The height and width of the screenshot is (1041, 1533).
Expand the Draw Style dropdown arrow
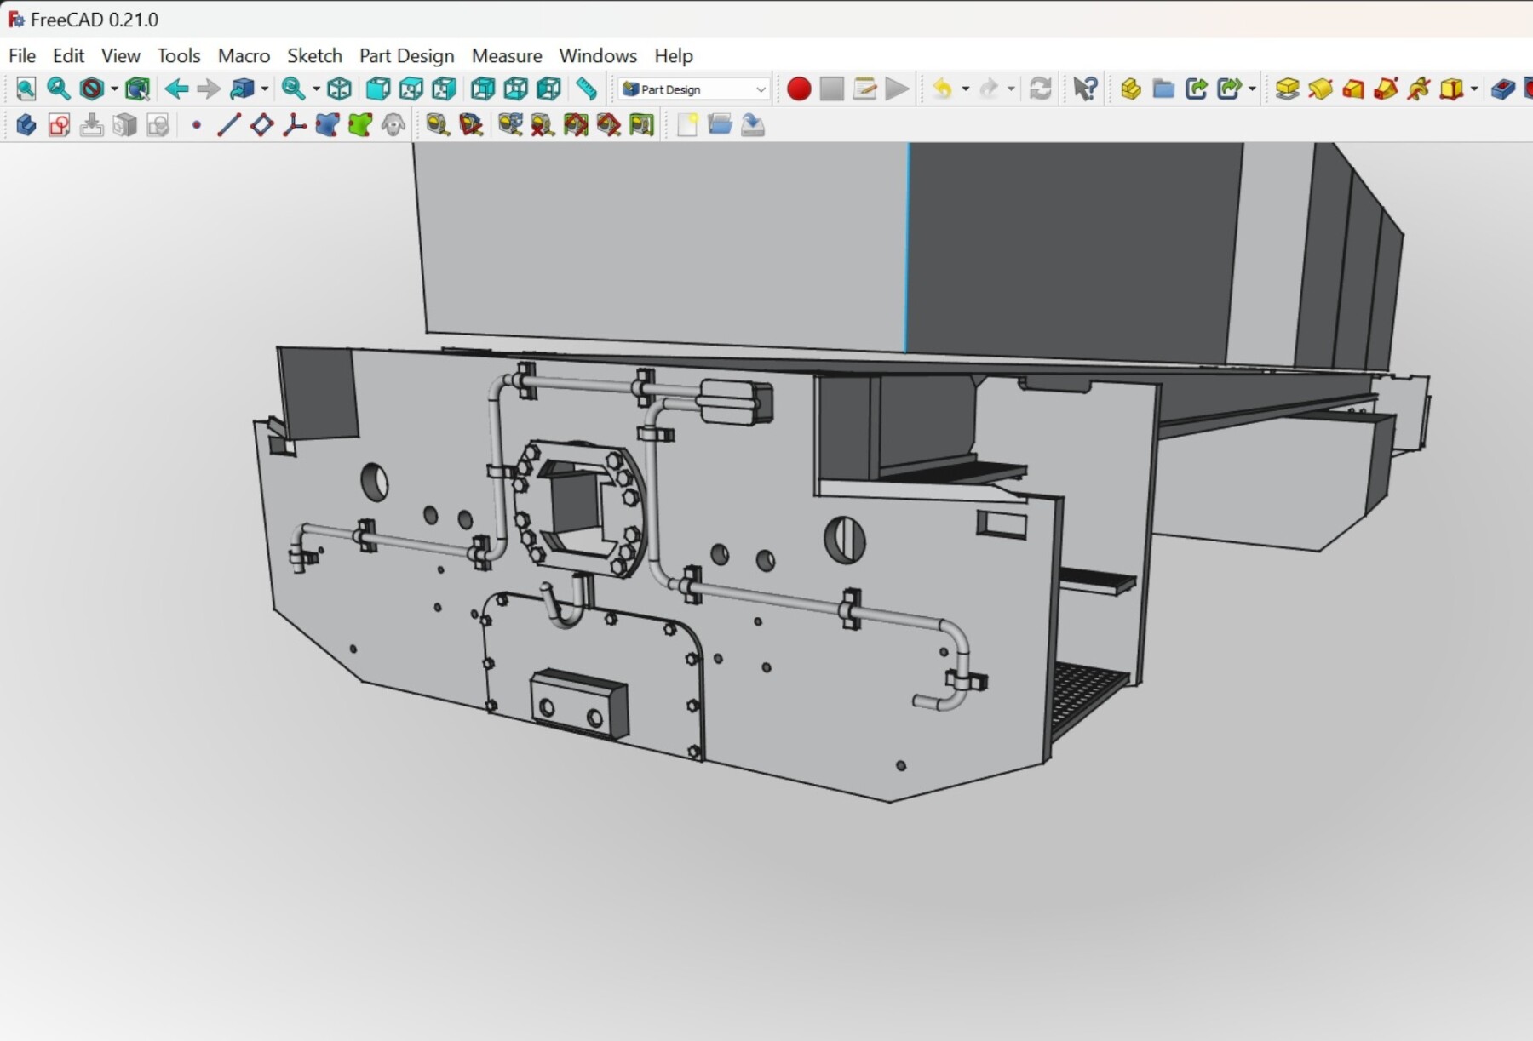tap(114, 89)
